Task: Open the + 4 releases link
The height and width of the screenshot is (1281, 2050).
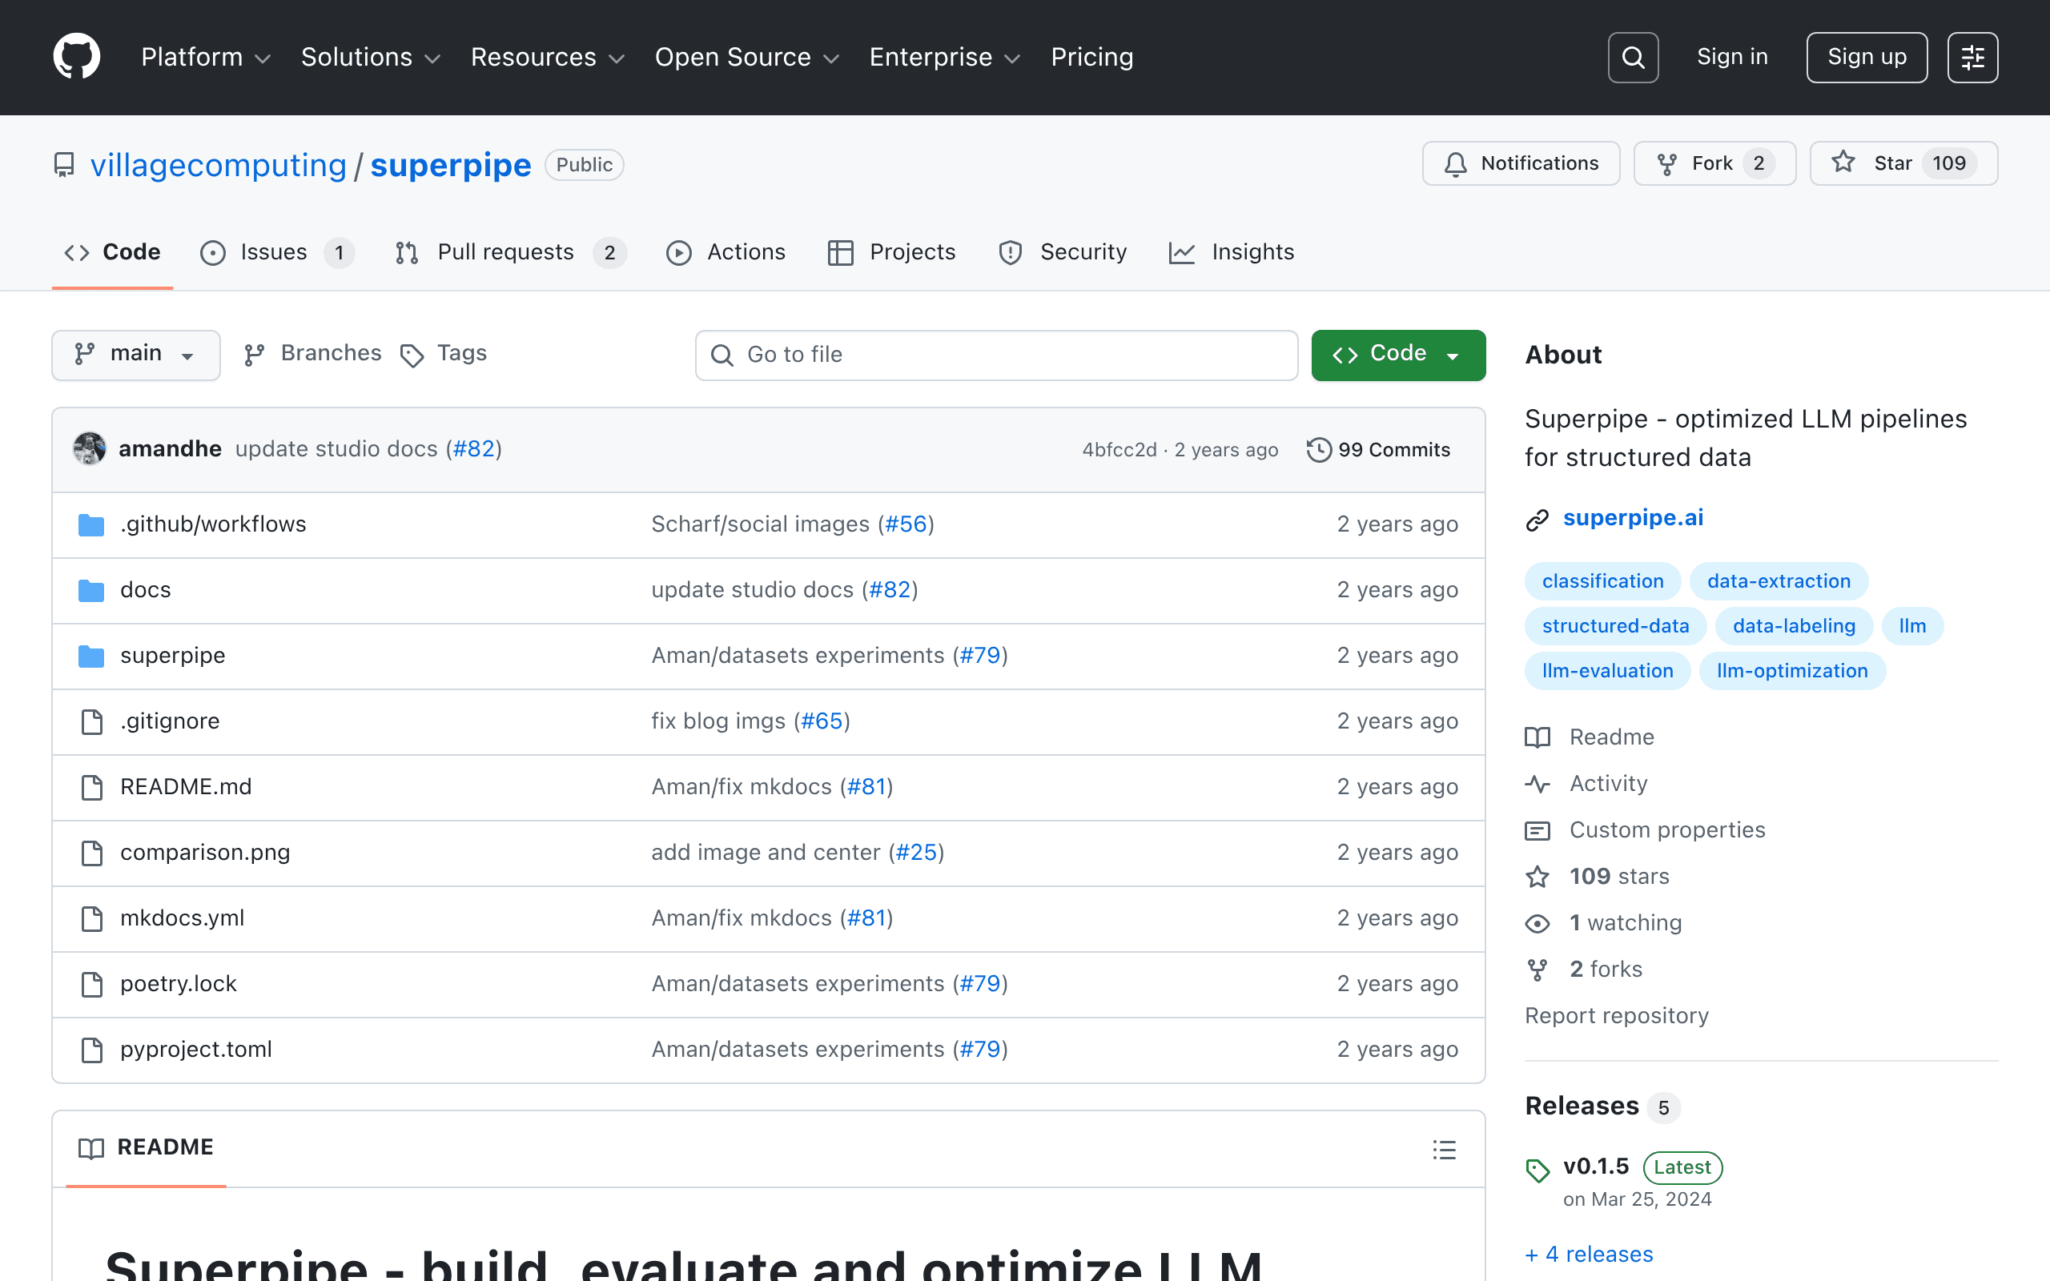Action: (1588, 1255)
